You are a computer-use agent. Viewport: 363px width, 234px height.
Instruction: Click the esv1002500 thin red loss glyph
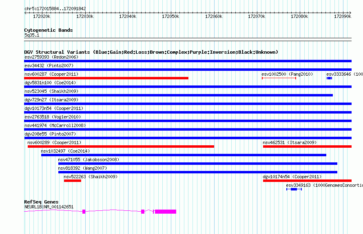coord(279,78)
